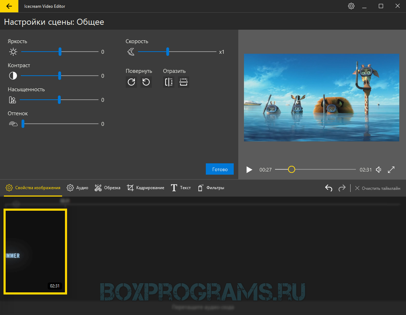Adjust the Яркость brightness slider
Image resolution: width=406 pixels, height=315 pixels.
coord(60,52)
